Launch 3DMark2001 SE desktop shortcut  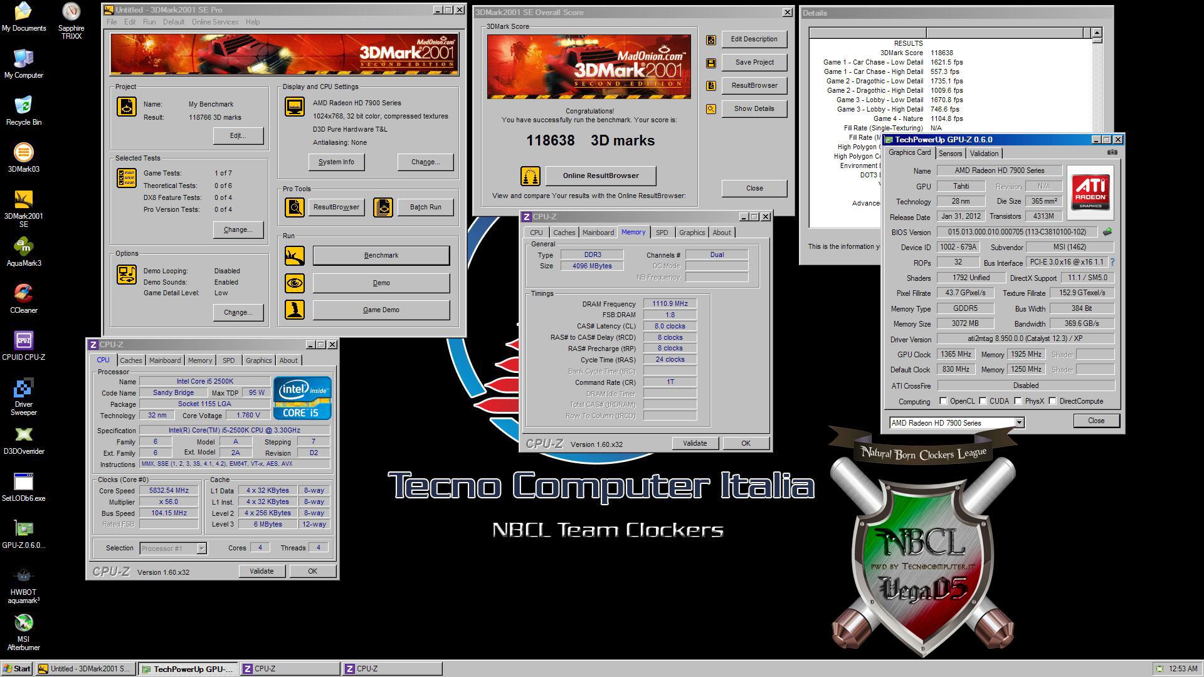[23, 209]
